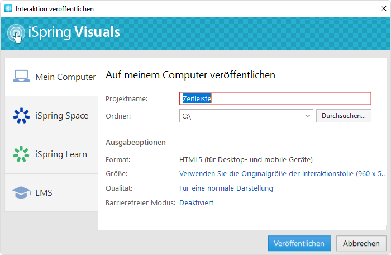Click the LMS graduation cap icon
391x255 pixels.
[21, 192]
